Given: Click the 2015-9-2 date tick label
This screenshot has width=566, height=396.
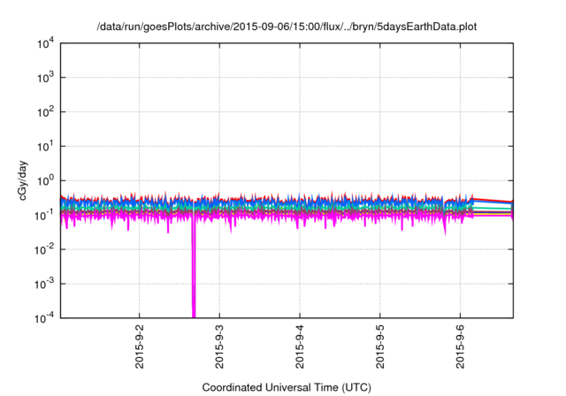Looking at the screenshot, I should tap(140, 346).
